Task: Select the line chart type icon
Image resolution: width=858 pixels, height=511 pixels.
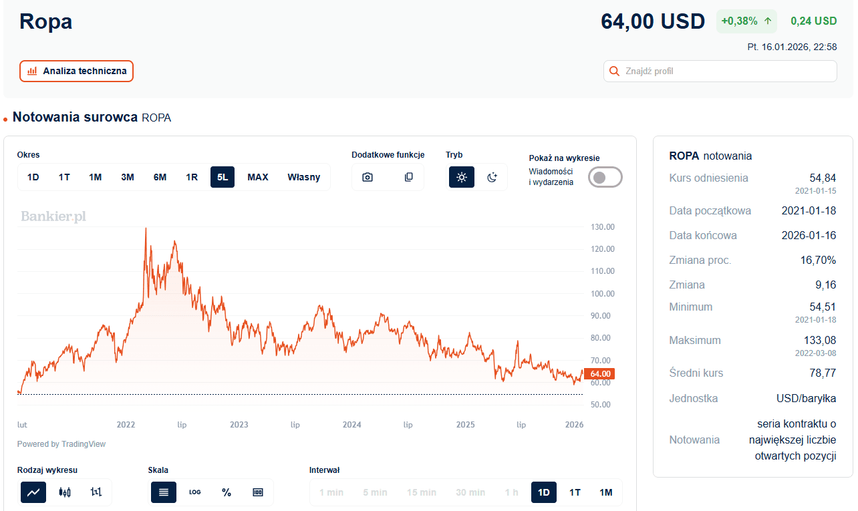Action: click(33, 492)
